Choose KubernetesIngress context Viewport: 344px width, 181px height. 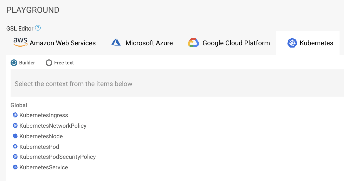click(44, 115)
